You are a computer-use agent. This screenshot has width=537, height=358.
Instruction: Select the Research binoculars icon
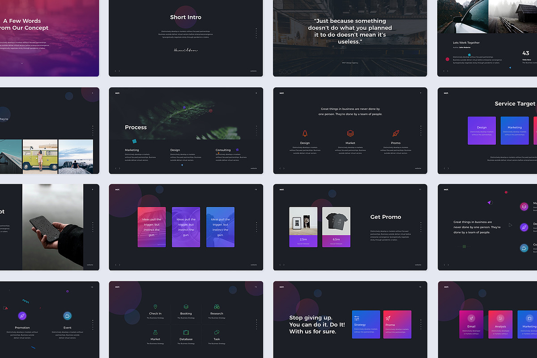pyautogui.click(x=217, y=307)
